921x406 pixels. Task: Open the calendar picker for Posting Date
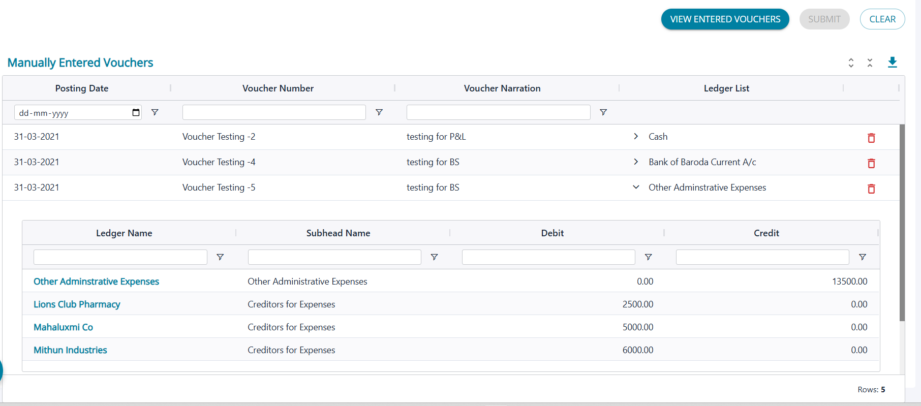point(136,112)
